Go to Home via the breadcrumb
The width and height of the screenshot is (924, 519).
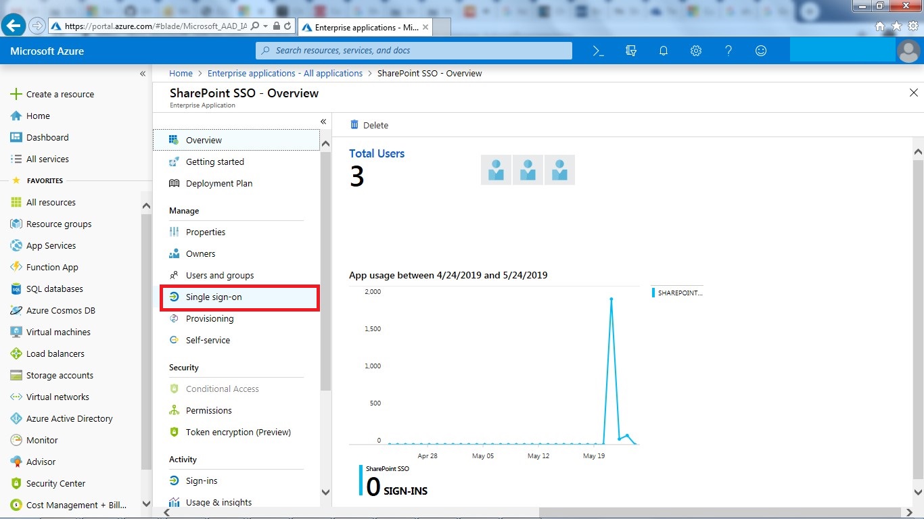(x=181, y=73)
